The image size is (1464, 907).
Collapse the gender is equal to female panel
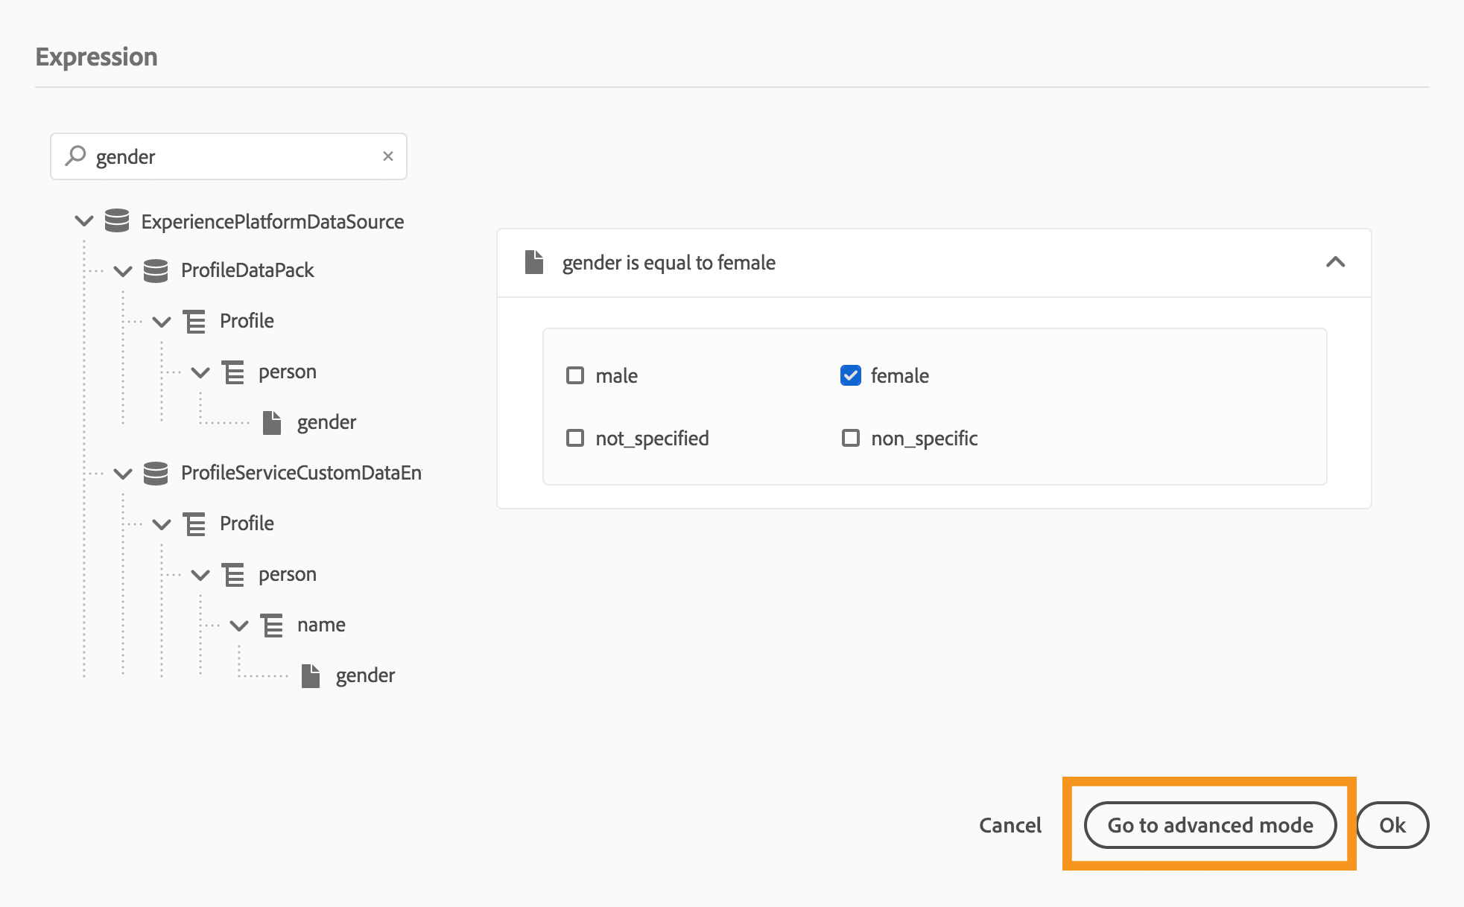(1335, 262)
